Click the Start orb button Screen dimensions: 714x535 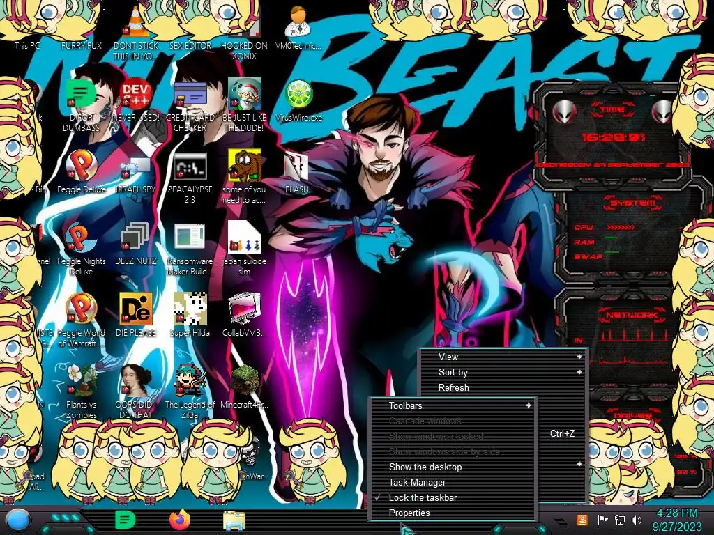(18, 521)
